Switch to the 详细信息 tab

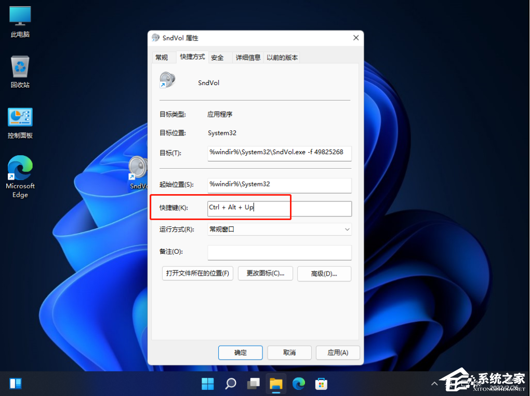pyautogui.click(x=248, y=57)
